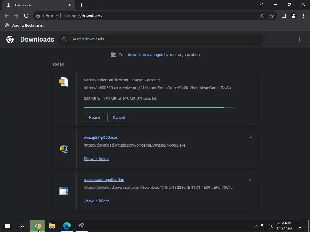Click the browser forward arrow

coord(16,16)
